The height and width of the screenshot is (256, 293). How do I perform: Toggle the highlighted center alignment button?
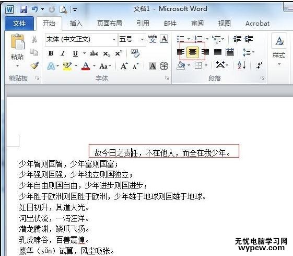tap(193, 52)
